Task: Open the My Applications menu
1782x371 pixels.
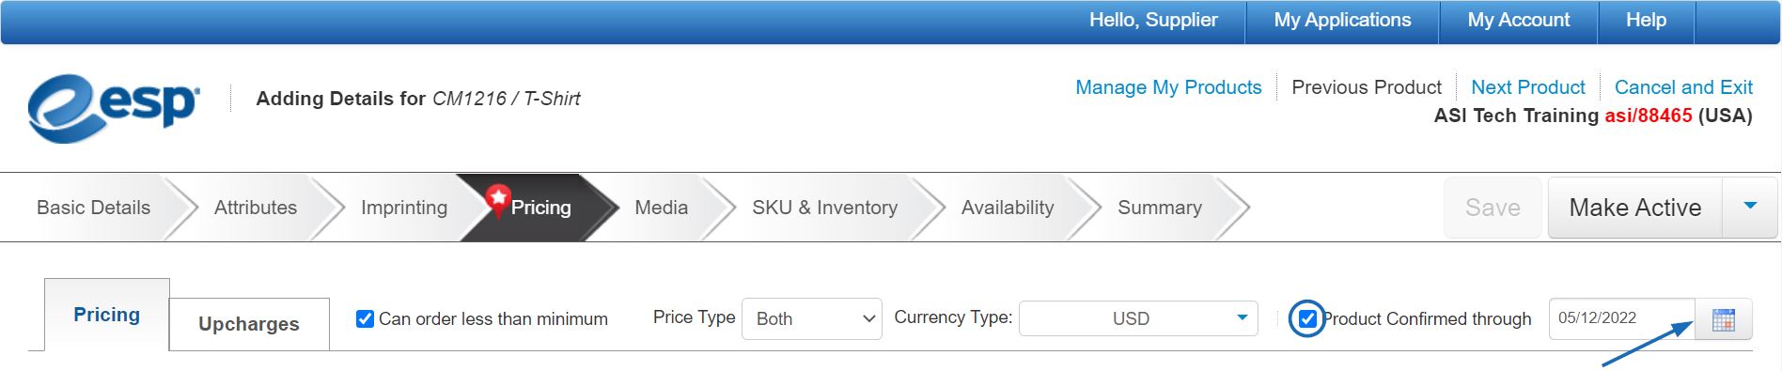Action: [x=1342, y=20]
